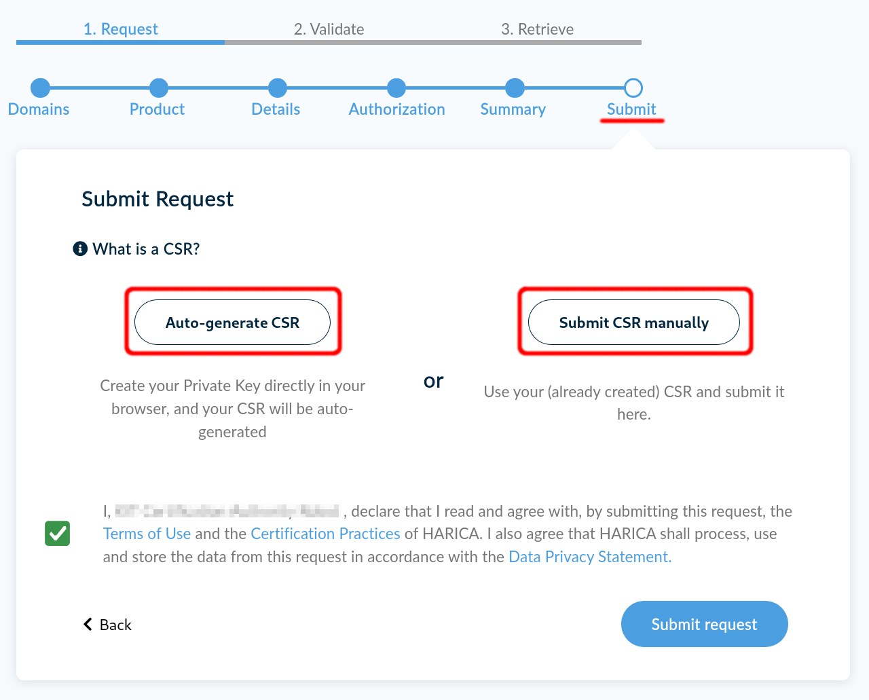Open the Certification Practices link
Screen dimensions: 869x700
pos(325,534)
